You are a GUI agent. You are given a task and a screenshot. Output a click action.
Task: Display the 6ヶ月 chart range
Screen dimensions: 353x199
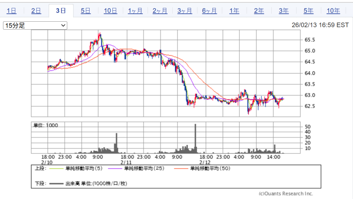click(210, 11)
